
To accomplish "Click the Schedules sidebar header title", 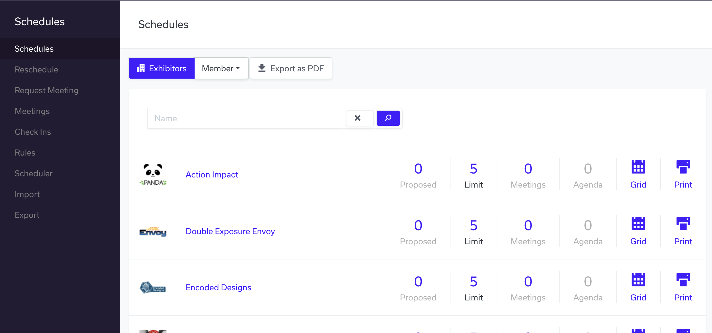I will [x=40, y=22].
